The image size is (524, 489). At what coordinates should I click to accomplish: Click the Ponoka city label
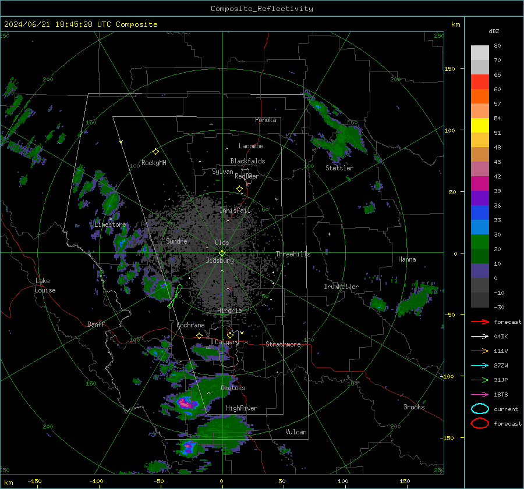click(x=265, y=120)
